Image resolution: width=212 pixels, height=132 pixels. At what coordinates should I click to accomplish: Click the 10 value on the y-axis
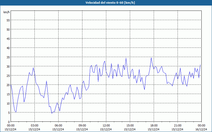[x=8, y=103]
